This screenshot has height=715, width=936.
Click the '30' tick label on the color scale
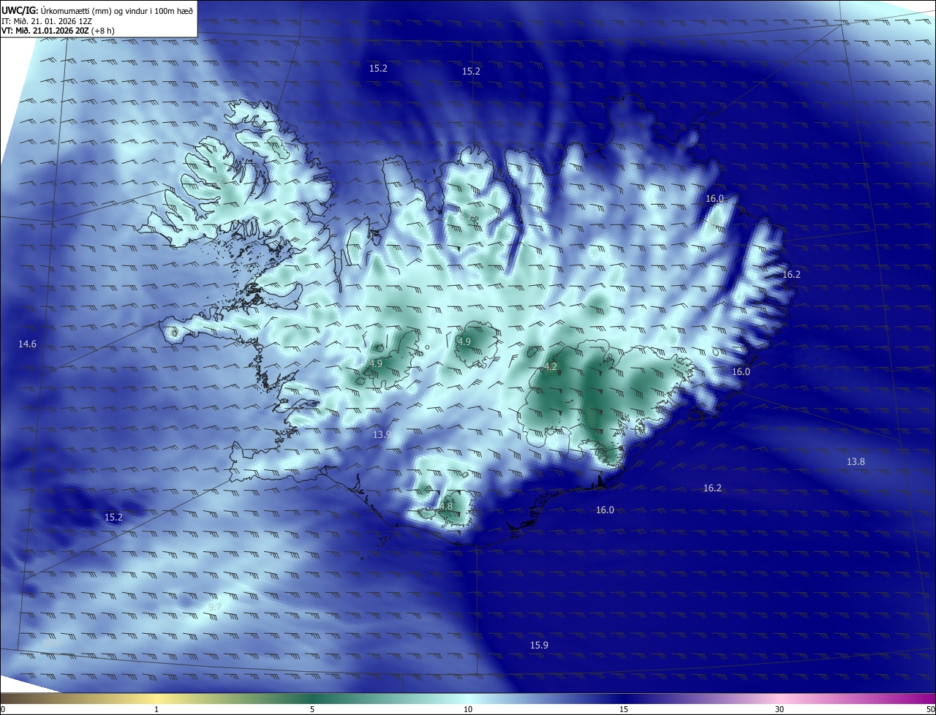point(780,709)
